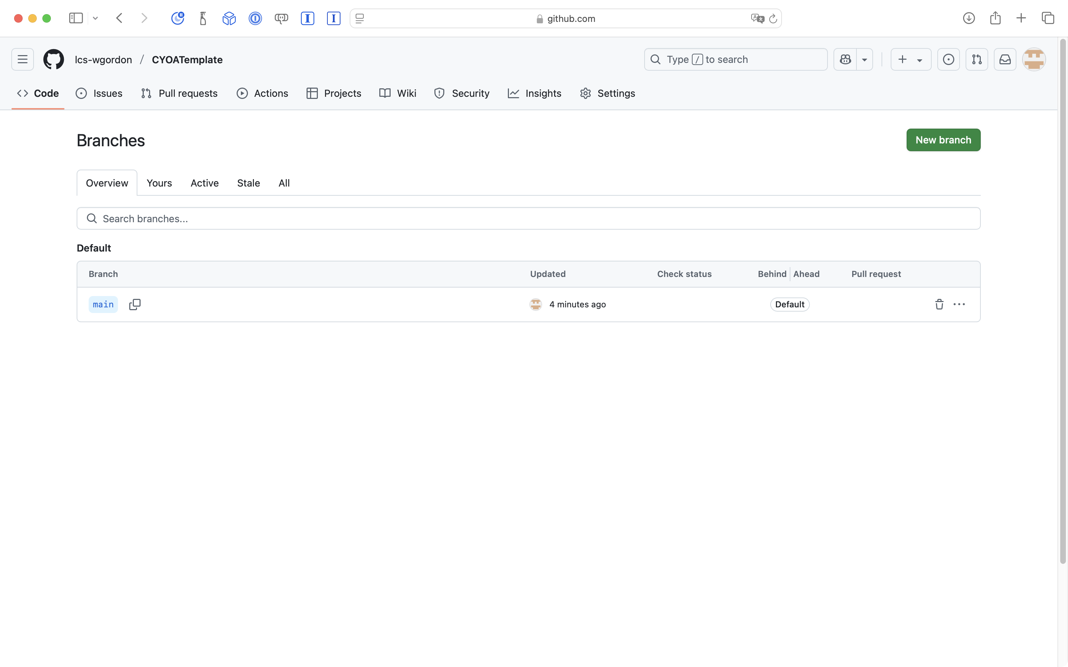Open the Copilot chat icon
The width and height of the screenshot is (1068, 667).
(x=845, y=60)
